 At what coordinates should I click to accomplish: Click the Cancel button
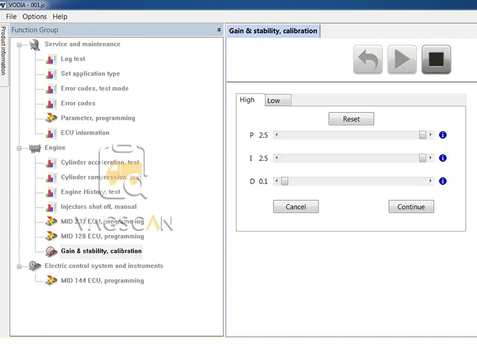tap(296, 206)
